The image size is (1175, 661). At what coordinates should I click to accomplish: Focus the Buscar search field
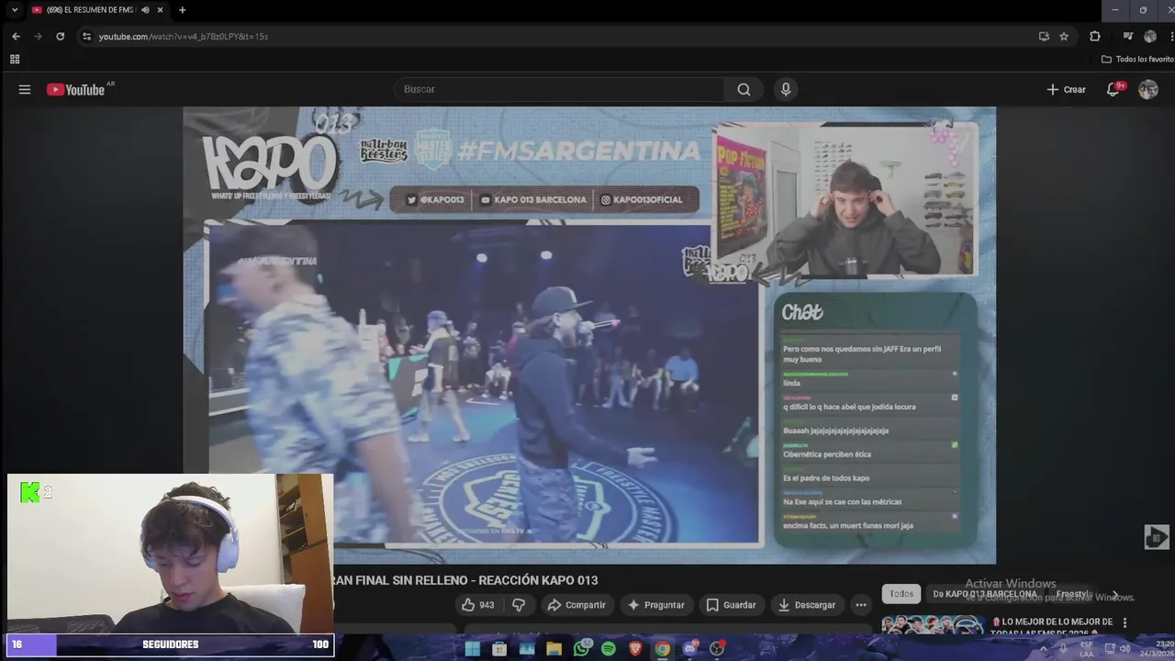[x=559, y=89]
